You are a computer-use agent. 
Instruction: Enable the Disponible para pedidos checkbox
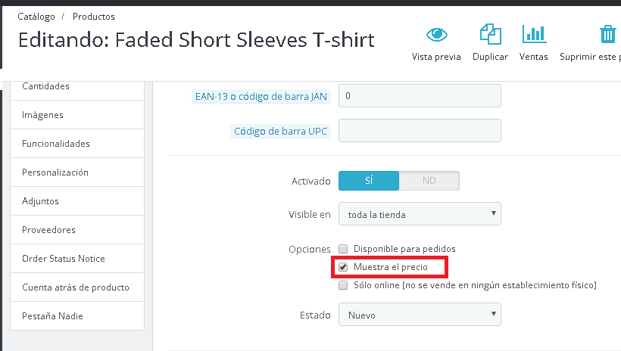pos(343,249)
